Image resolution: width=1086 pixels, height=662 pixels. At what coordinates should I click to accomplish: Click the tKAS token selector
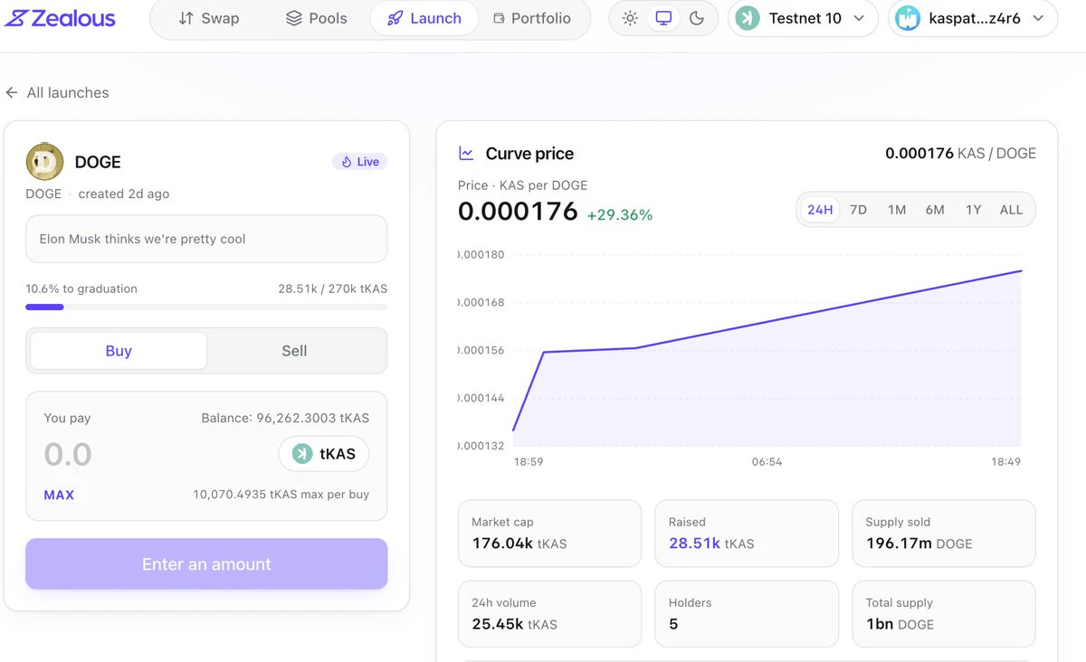[x=323, y=454]
